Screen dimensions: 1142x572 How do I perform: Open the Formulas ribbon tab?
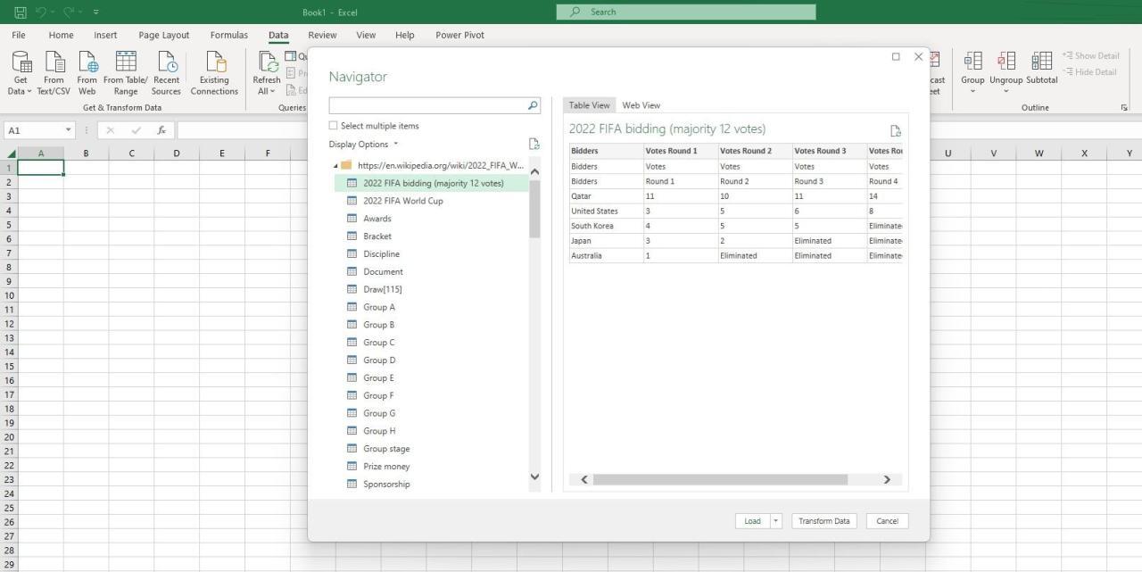coord(228,35)
